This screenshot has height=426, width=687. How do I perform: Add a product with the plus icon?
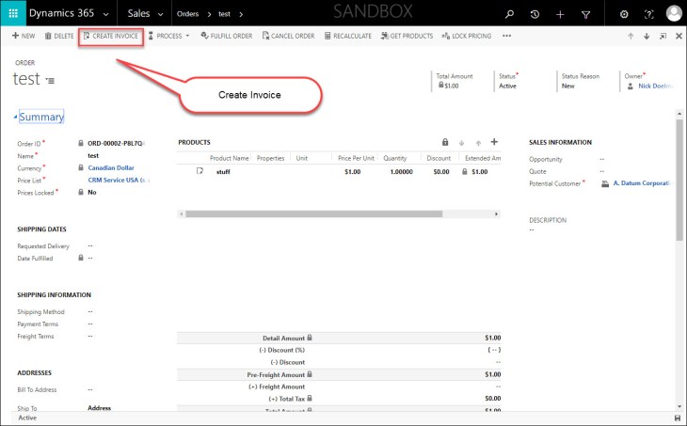coord(495,142)
